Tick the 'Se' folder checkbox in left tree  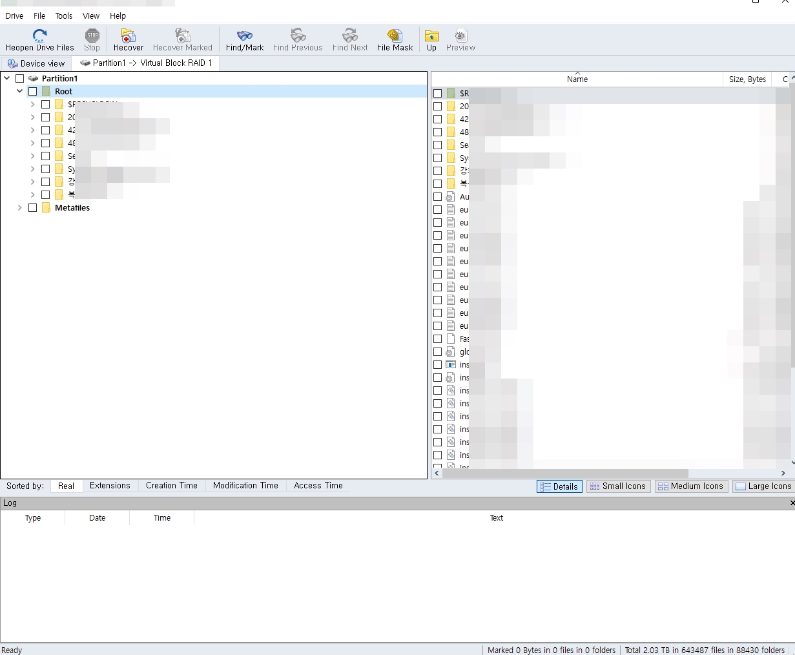[x=45, y=156]
